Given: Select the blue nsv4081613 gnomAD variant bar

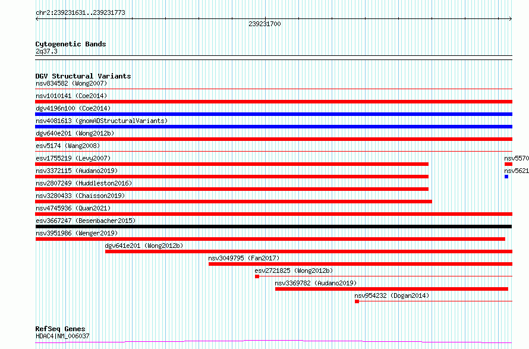Looking at the screenshot, I should (x=273, y=127).
